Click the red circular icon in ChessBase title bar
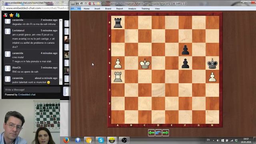Screen dimensions: 256x144 (90, 4)
